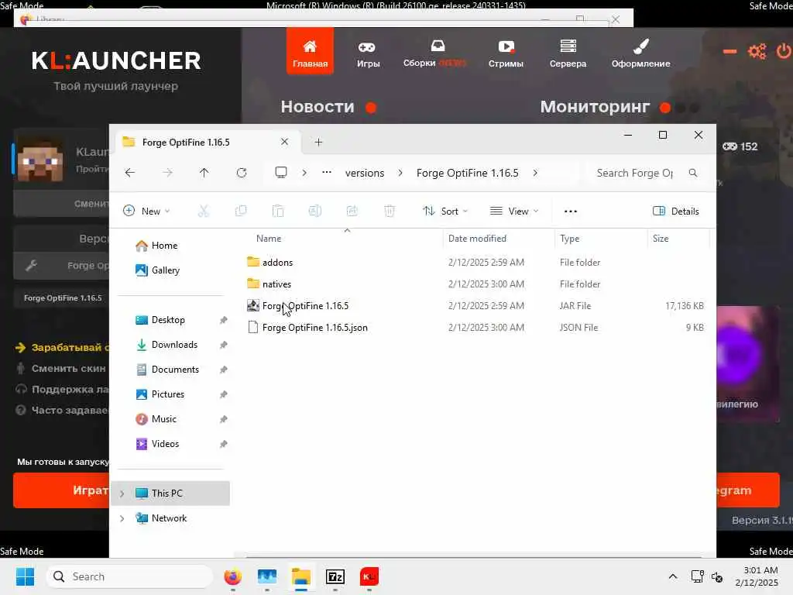Image resolution: width=793 pixels, height=595 pixels.
Task: Expand the This PC tree node
Action: click(122, 494)
